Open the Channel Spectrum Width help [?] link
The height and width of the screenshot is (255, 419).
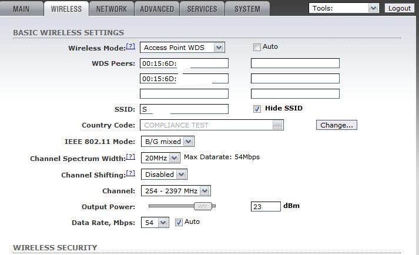(130, 157)
